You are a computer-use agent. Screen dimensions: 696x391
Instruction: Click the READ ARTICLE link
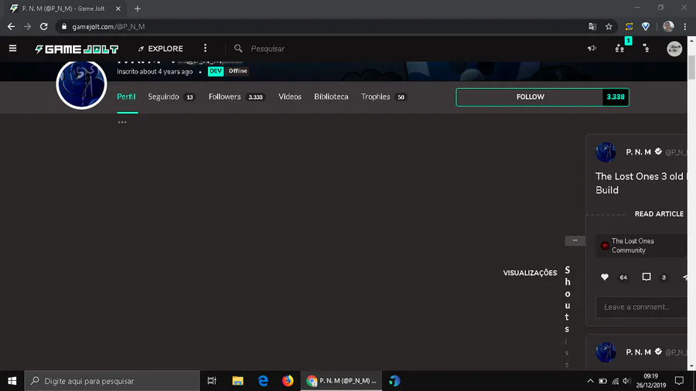[x=659, y=214]
